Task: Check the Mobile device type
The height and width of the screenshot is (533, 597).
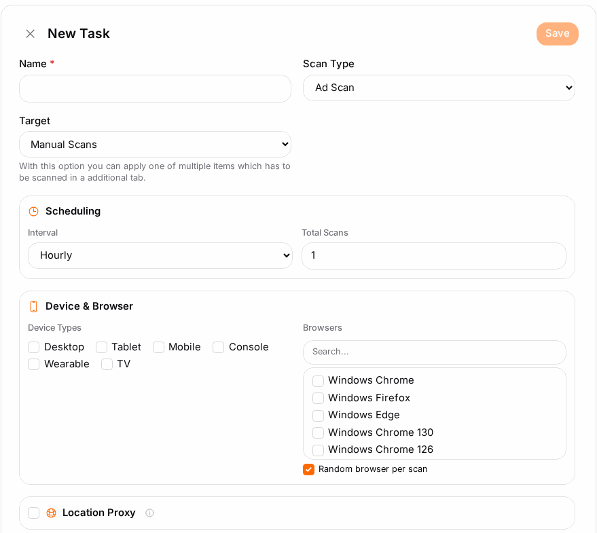Action: click(x=158, y=347)
